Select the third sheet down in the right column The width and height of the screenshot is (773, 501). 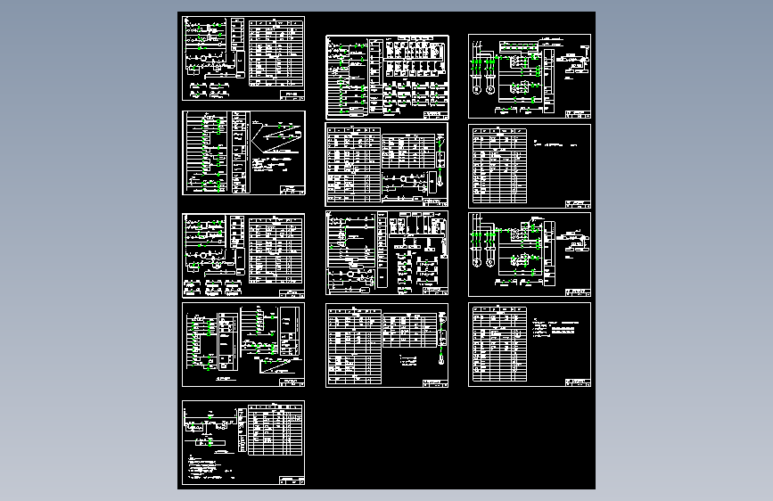[x=530, y=254]
